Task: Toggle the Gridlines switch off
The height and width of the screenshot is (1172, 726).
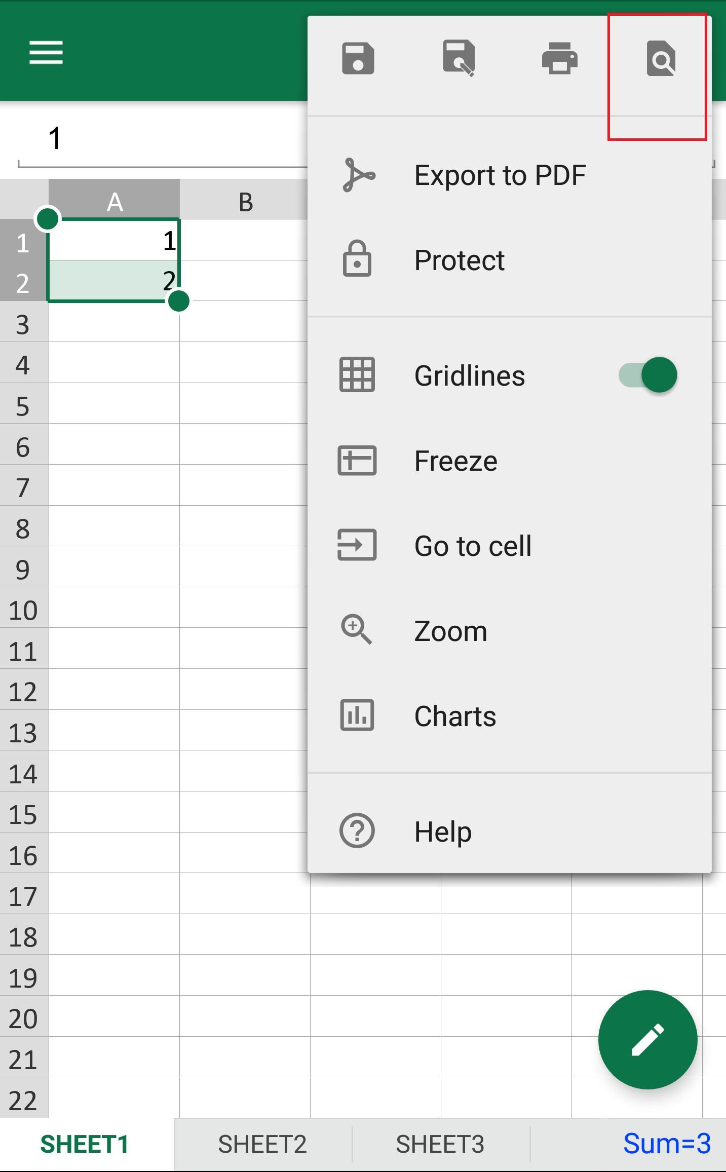Action: [x=648, y=375]
